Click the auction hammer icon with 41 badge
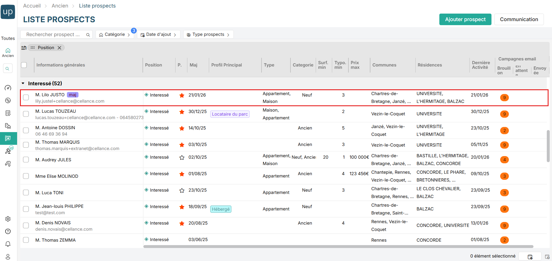 pyautogui.click(x=8, y=151)
